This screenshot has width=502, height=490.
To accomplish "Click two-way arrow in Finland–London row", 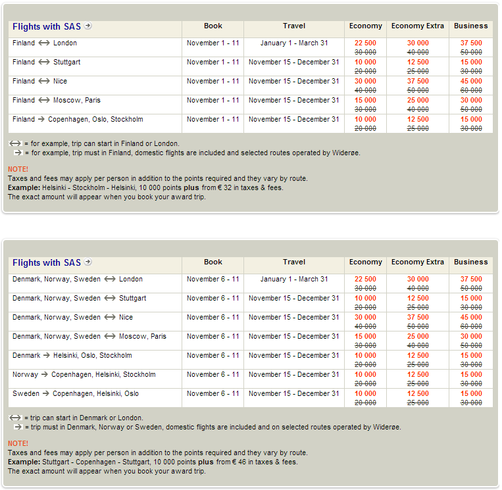I will point(44,43).
